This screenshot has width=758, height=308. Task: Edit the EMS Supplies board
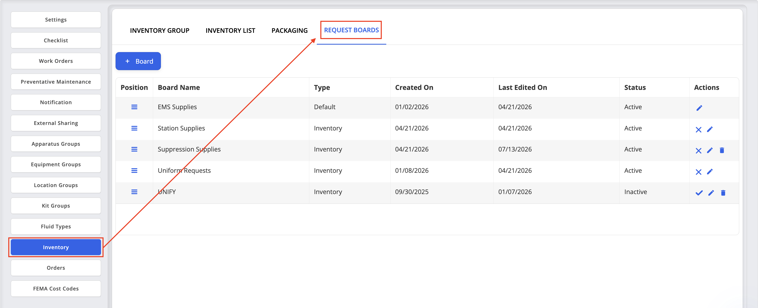click(699, 108)
